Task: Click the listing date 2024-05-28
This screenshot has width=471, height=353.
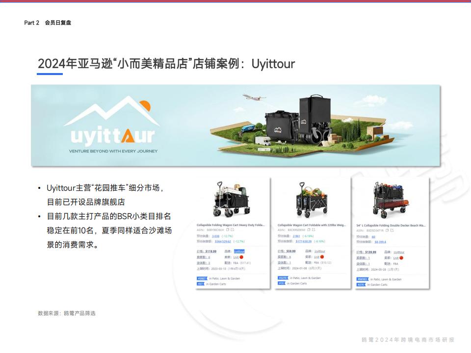Action: (378, 270)
